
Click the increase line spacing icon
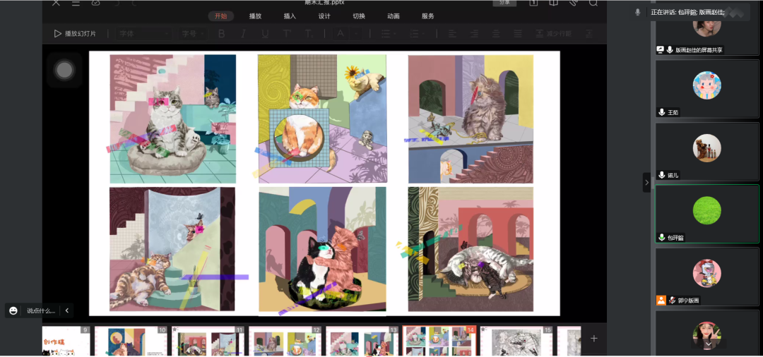coord(588,34)
